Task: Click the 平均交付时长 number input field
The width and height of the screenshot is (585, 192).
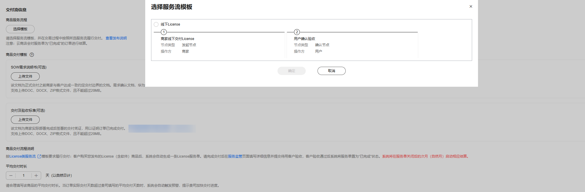Action: click(24, 176)
